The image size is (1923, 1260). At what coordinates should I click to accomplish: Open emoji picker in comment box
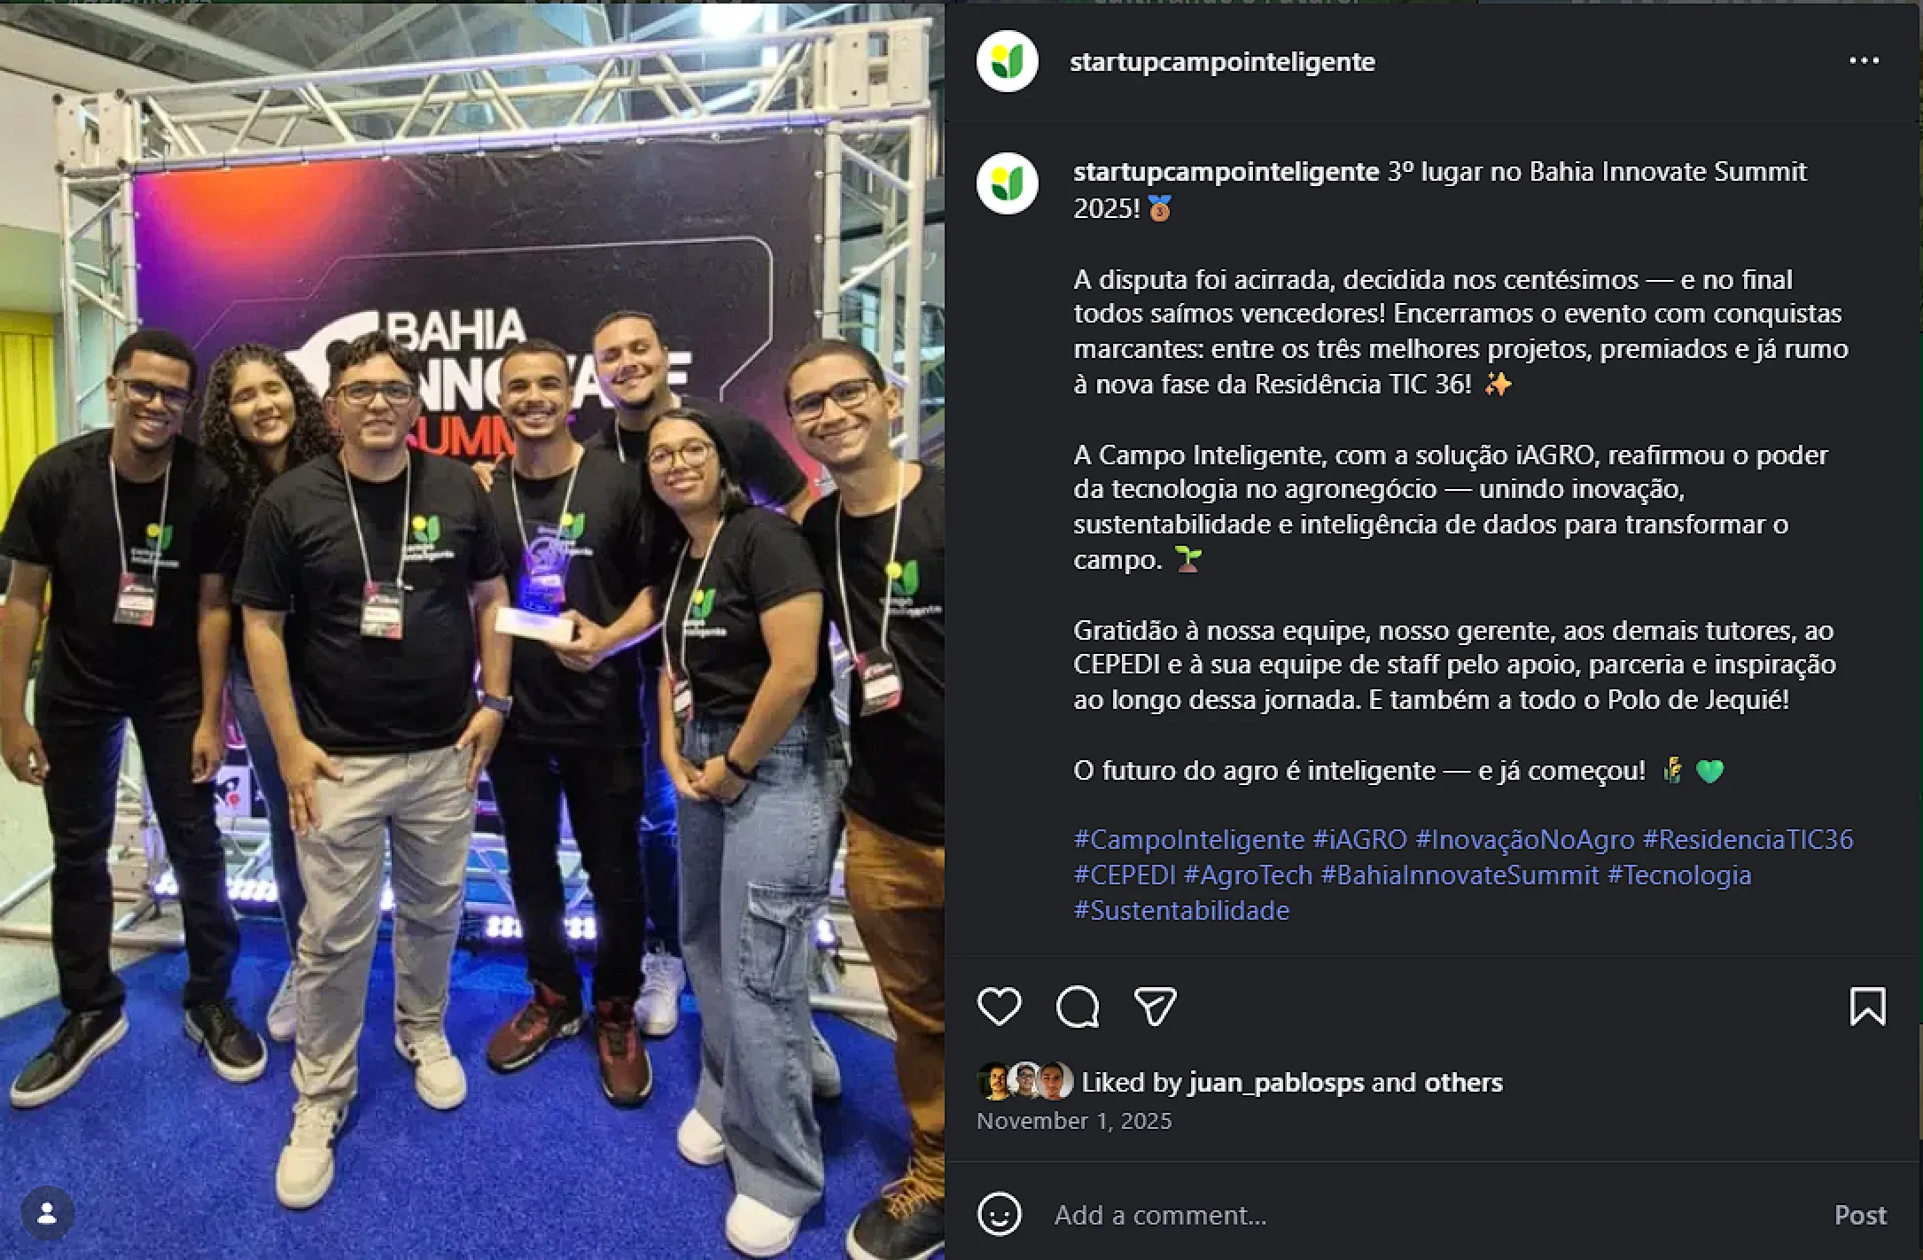click(x=1000, y=1214)
